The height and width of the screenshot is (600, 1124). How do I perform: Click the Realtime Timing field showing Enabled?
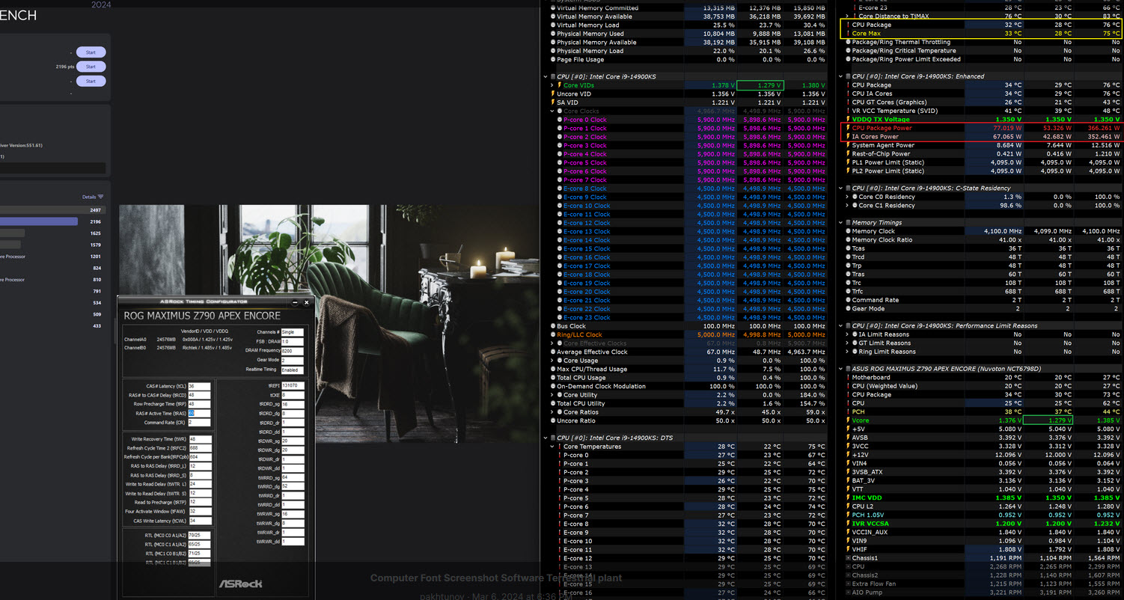(293, 370)
